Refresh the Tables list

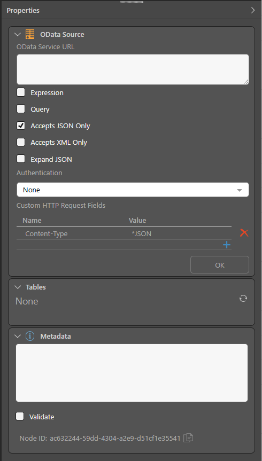(243, 299)
